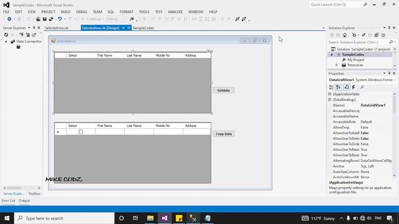Expand the (ApplicationSettings) property group
The width and height of the screenshot is (399, 224).
click(330, 94)
